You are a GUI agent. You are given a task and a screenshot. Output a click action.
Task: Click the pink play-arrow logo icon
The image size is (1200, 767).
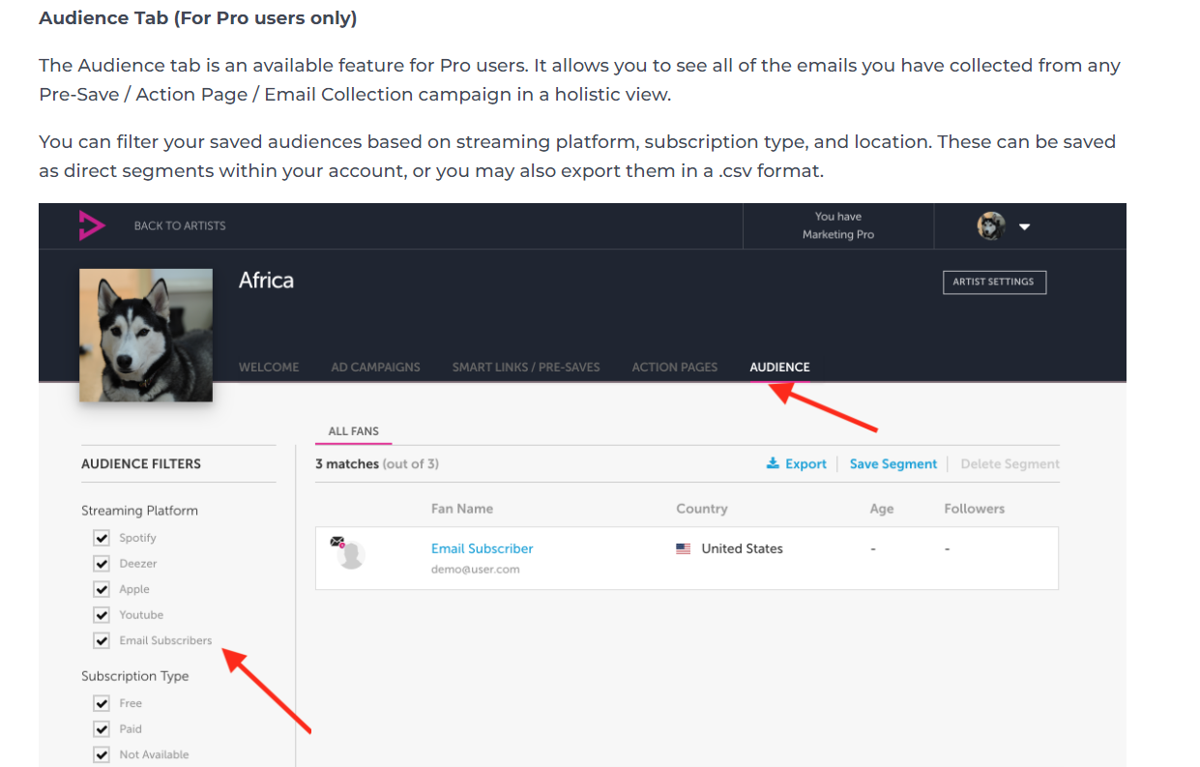92,225
